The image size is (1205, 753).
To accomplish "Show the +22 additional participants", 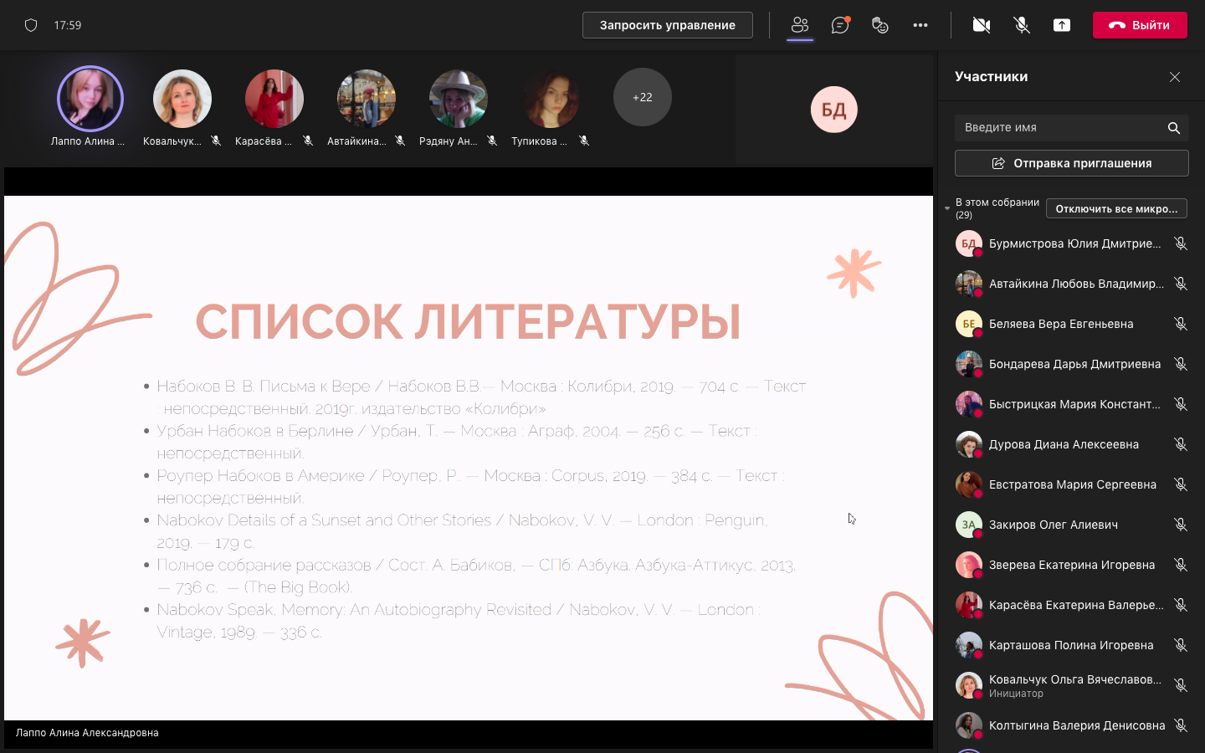I will 642,97.
